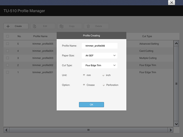Click the Edit pencil-document icon
The width and height of the screenshot is (183, 137).
(34, 26)
